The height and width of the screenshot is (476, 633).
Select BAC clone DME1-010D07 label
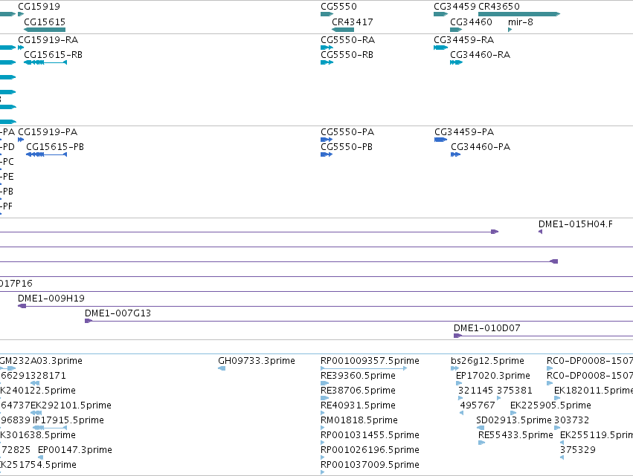(487, 328)
